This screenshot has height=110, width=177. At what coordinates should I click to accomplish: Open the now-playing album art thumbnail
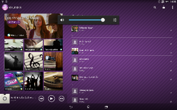click(5, 99)
